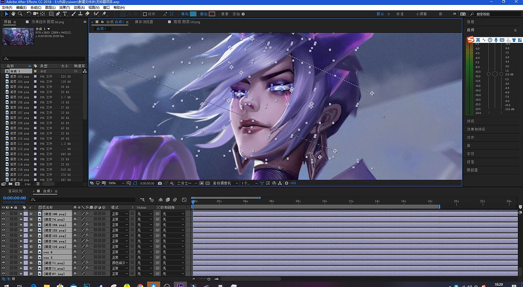Select the Hand tool
523x287 pixels.
(x=13, y=14)
